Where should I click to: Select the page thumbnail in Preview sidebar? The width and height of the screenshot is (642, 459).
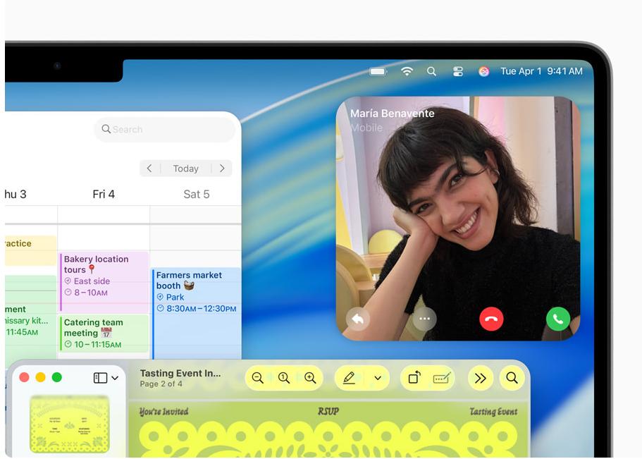tap(70, 424)
